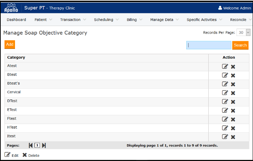Expand the Billing menu dropdown
The height and width of the screenshot is (161, 253).
coord(134,20)
